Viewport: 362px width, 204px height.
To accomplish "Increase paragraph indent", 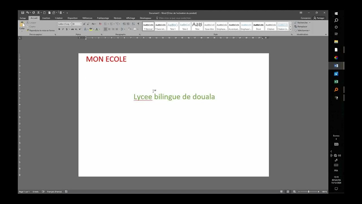I will pyautogui.click(x=128, y=24).
